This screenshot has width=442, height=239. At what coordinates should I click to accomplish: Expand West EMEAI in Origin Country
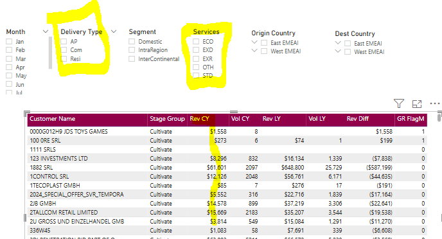pos(254,51)
